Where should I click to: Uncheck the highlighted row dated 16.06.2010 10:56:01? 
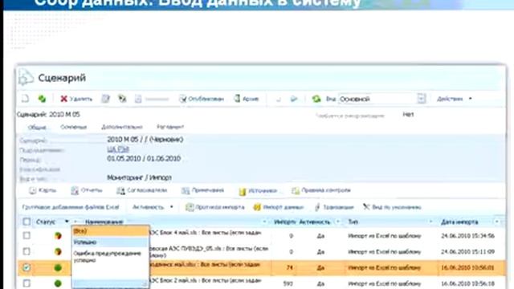[x=27, y=267]
